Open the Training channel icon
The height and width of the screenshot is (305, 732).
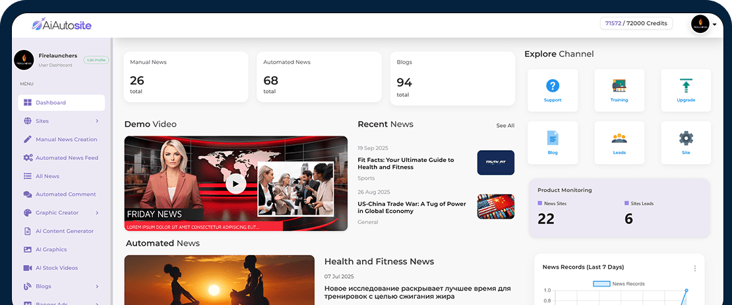tap(619, 86)
